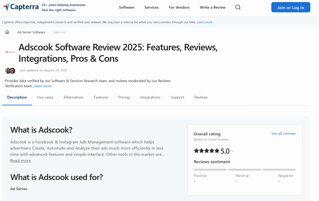Click the 'What is Adscook?' heading
319x201 pixels.
coord(41,130)
